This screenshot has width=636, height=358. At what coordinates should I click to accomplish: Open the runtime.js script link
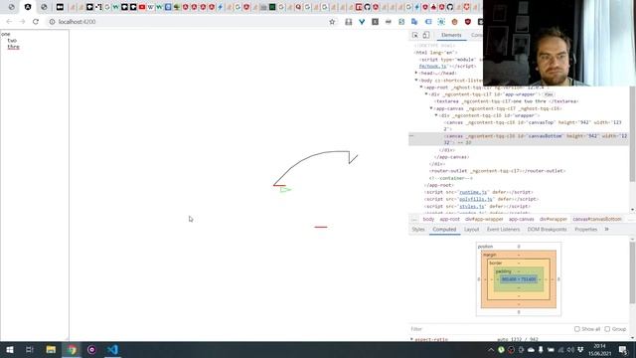pos(473,192)
